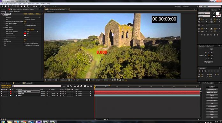Select the Clone Stamp tool
The height and width of the screenshot is (123, 222).
34,6
